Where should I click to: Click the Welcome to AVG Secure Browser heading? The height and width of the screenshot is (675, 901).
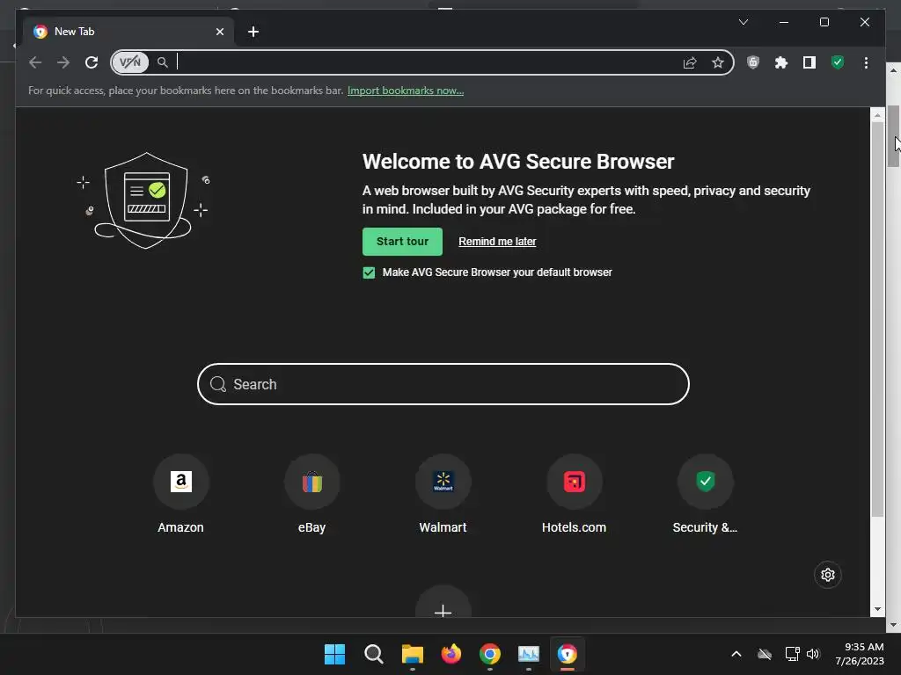(x=517, y=162)
